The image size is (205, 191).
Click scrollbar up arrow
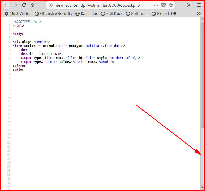(x=202, y=20)
